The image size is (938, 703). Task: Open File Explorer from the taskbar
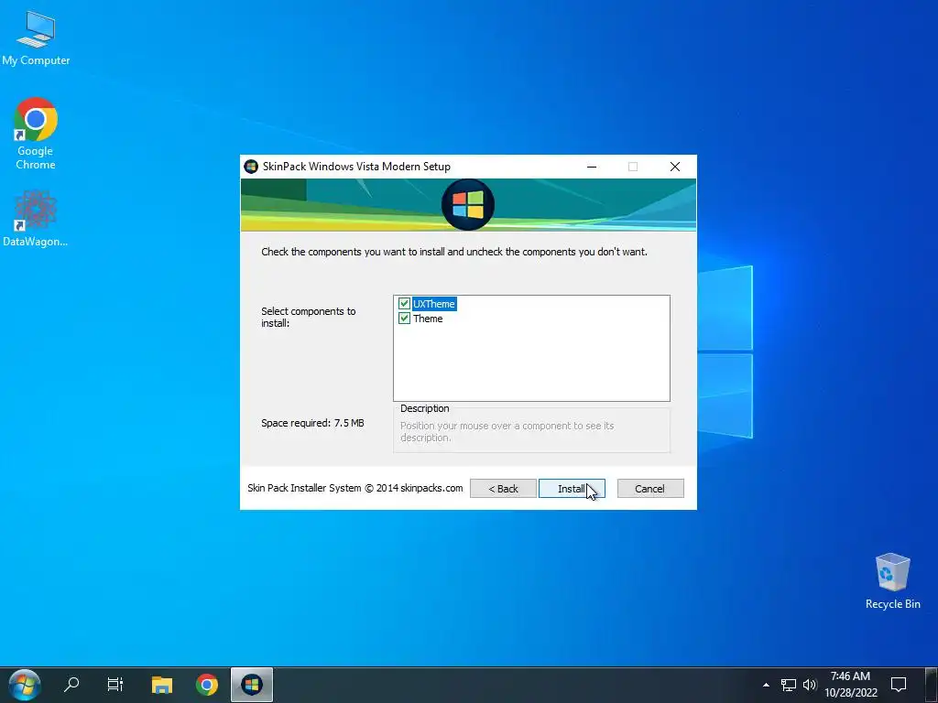pos(161,685)
